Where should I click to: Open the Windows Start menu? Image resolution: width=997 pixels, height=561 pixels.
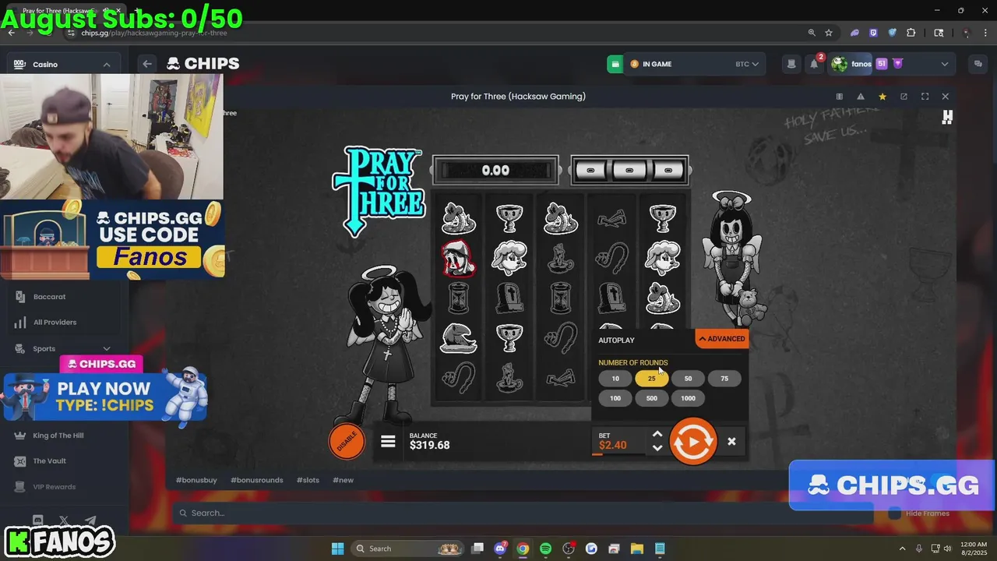tap(337, 549)
